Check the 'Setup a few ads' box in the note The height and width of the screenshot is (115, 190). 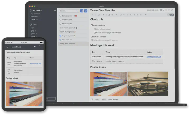click(x=92, y=37)
